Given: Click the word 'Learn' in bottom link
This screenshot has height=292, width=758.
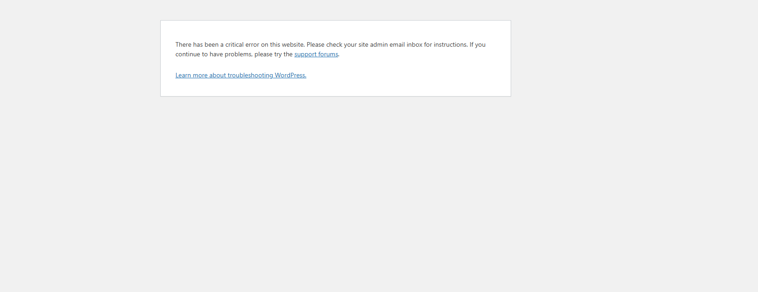Looking at the screenshot, I should (183, 76).
